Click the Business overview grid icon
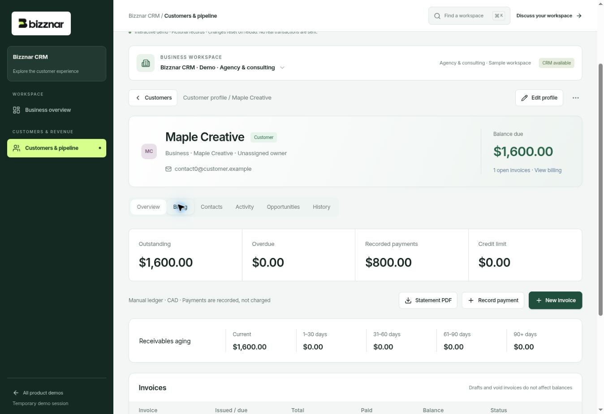Image resolution: width=604 pixels, height=414 pixels. pos(17,110)
